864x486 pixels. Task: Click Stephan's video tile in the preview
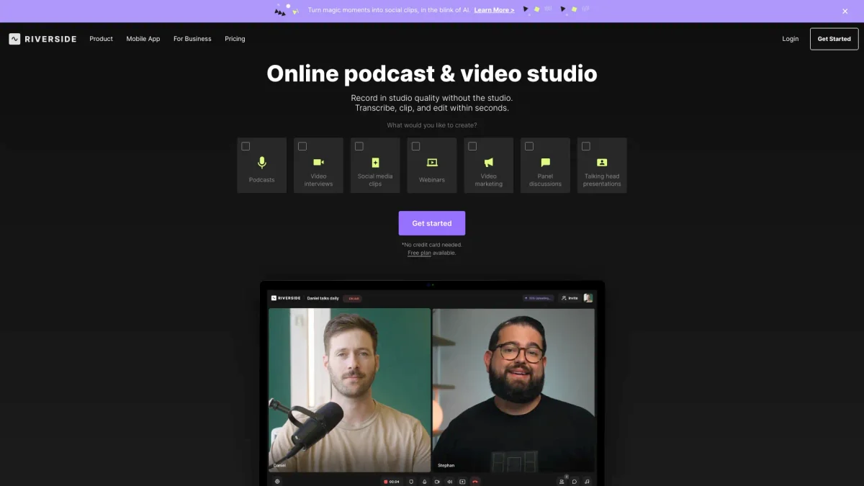pos(513,389)
